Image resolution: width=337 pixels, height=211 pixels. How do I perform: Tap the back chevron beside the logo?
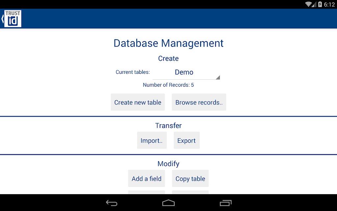(2, 18)
